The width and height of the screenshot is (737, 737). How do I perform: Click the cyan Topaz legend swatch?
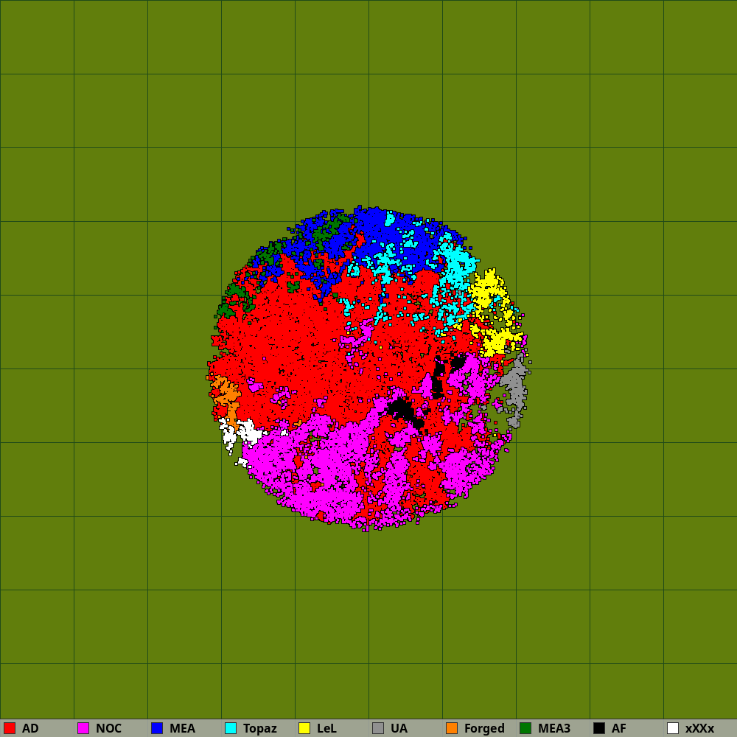pos(231,728)
